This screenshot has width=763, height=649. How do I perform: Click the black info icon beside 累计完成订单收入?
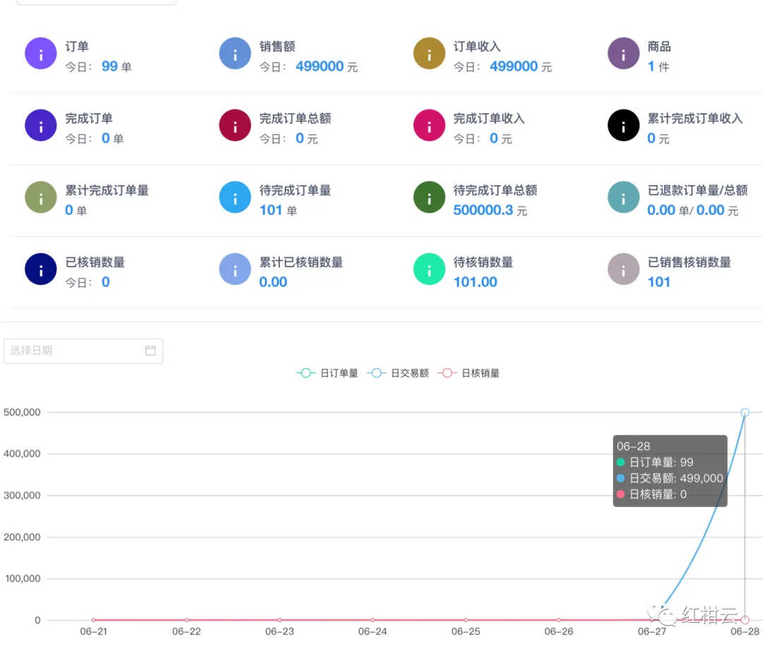[x=623, y=125]
